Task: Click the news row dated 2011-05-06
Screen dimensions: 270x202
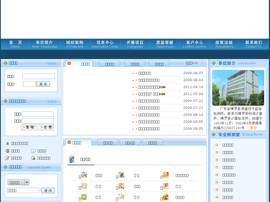Action: coord(168,94)
